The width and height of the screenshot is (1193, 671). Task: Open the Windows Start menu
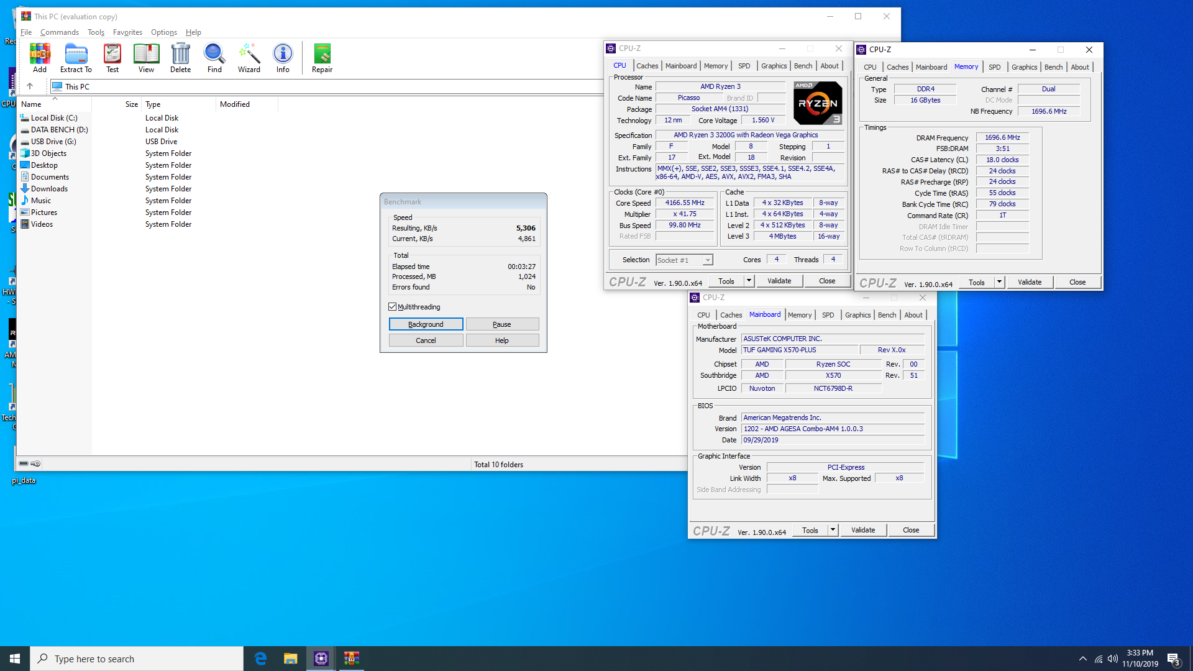[x=15, y=659]
